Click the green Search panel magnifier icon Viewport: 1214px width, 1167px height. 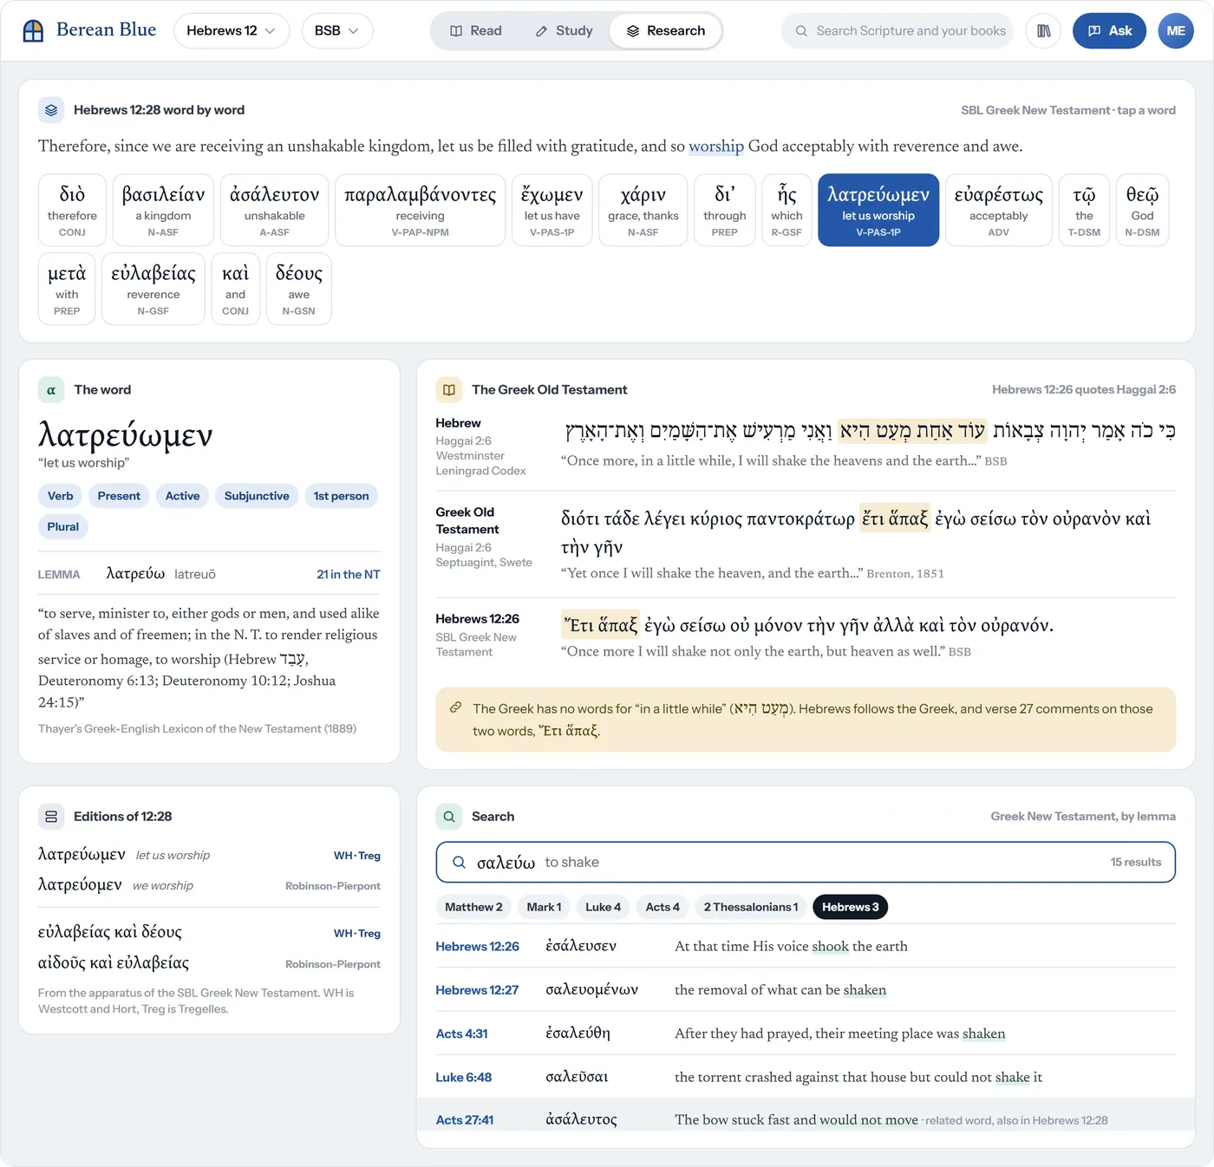449,817
